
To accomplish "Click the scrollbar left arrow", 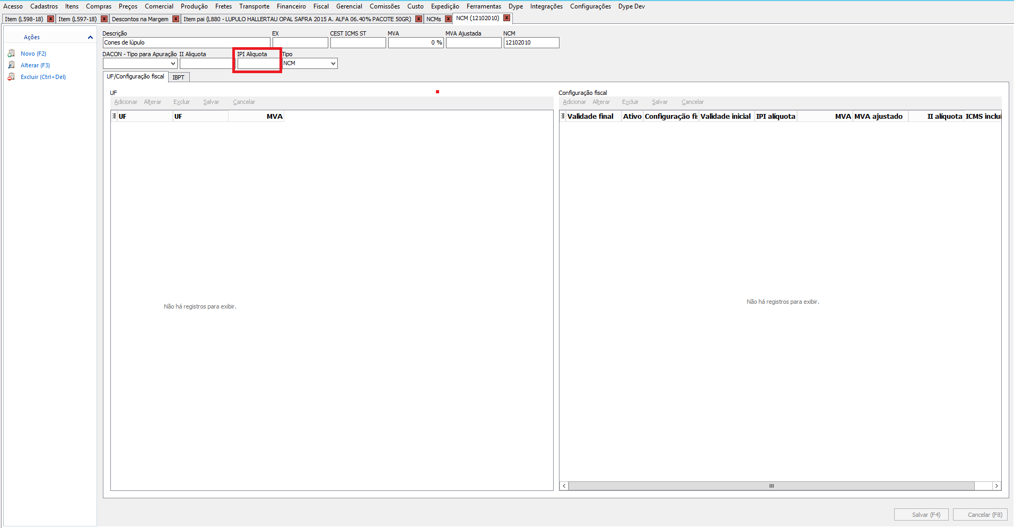I will tap(564, 486).
